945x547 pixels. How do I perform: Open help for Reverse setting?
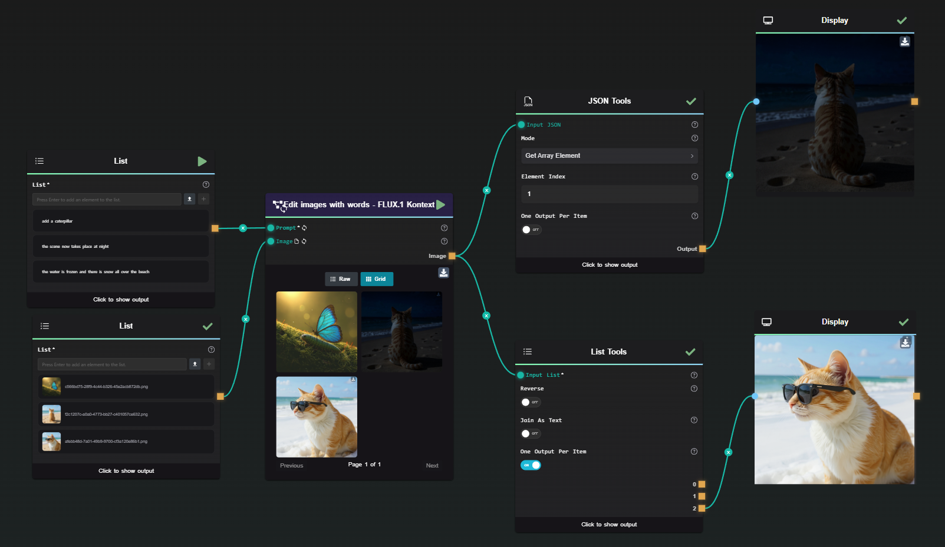tap(694, 389)
